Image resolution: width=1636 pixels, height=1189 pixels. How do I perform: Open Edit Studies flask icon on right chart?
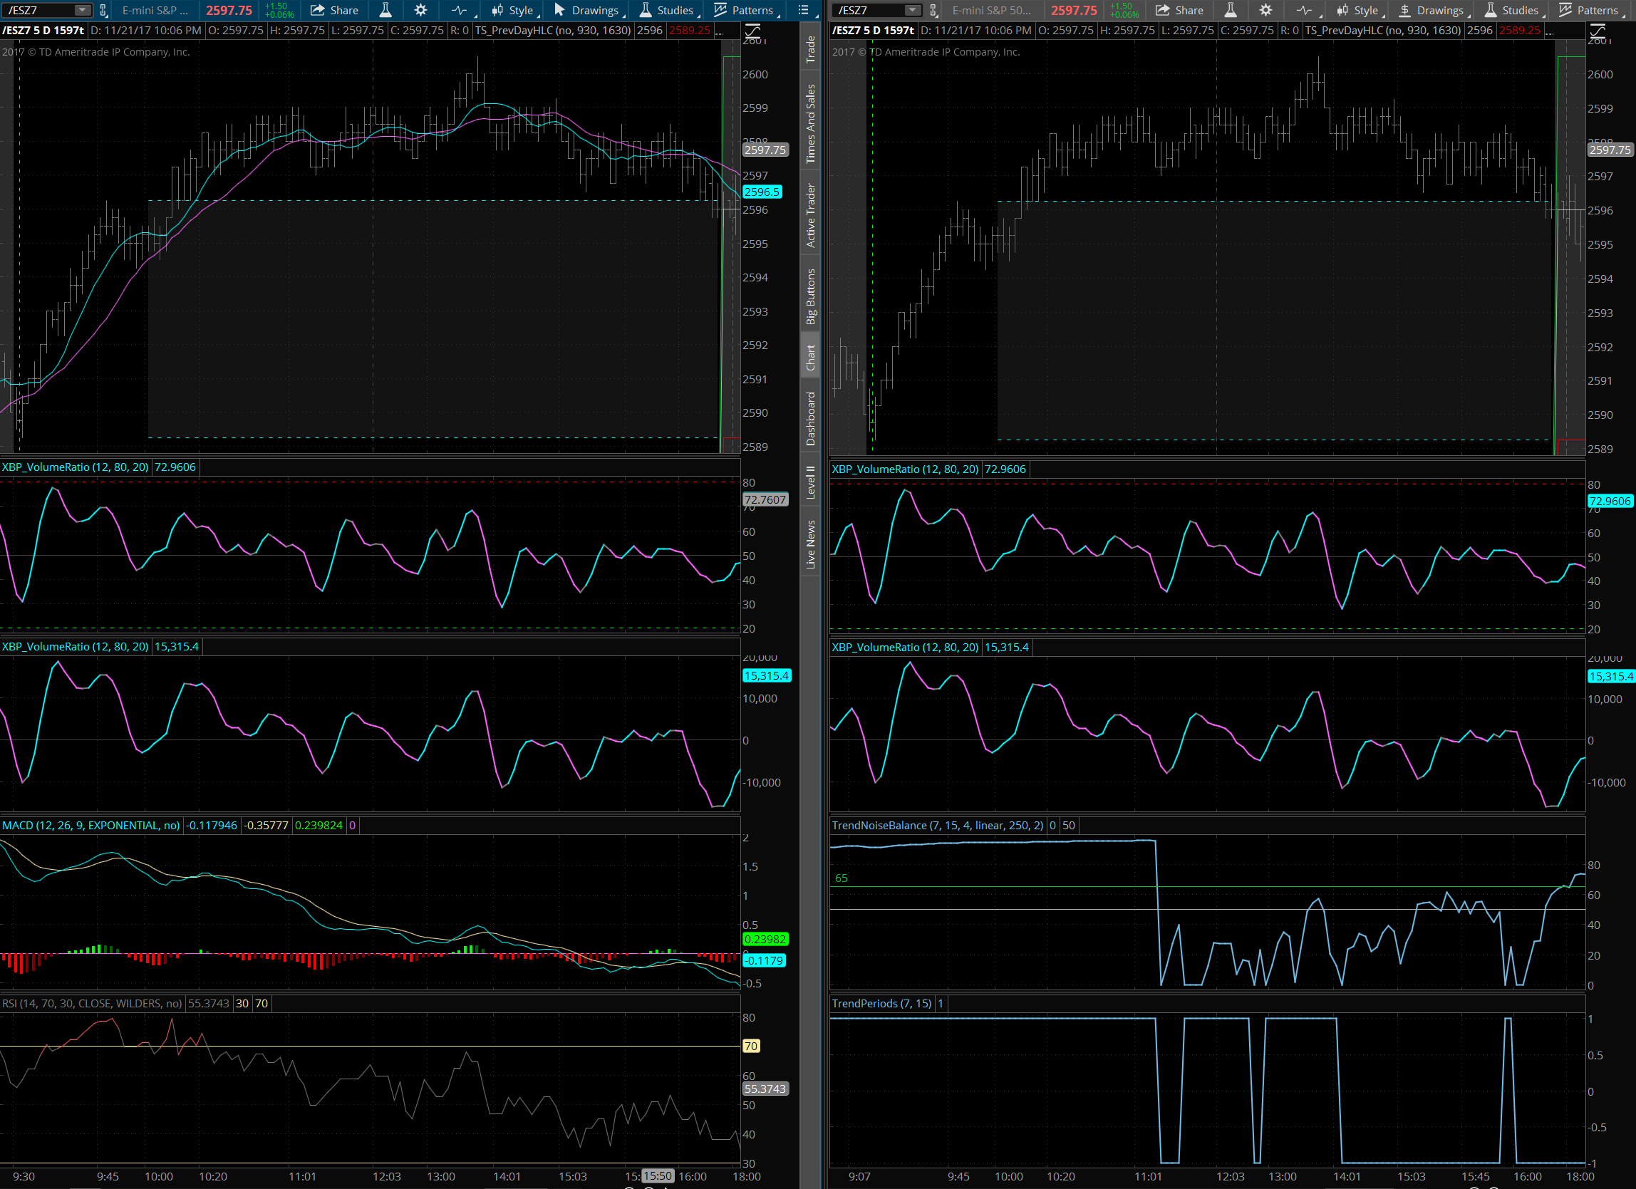[1231, 10]
